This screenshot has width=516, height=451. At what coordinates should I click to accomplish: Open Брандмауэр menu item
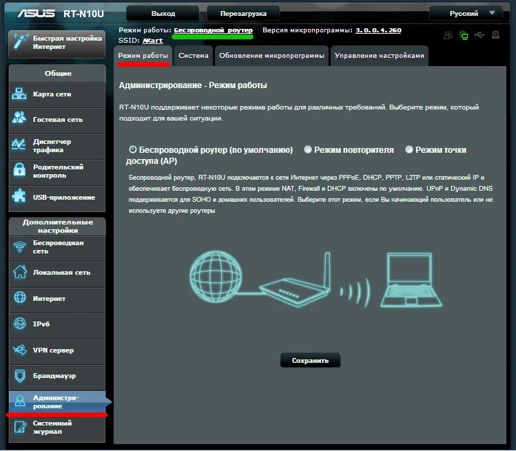pos(57,377)
